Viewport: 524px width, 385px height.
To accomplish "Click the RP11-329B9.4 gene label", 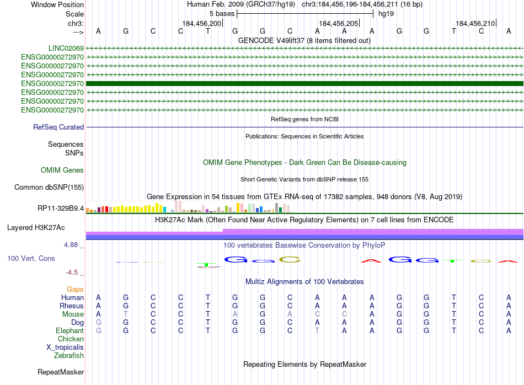I will click(61, 208).
